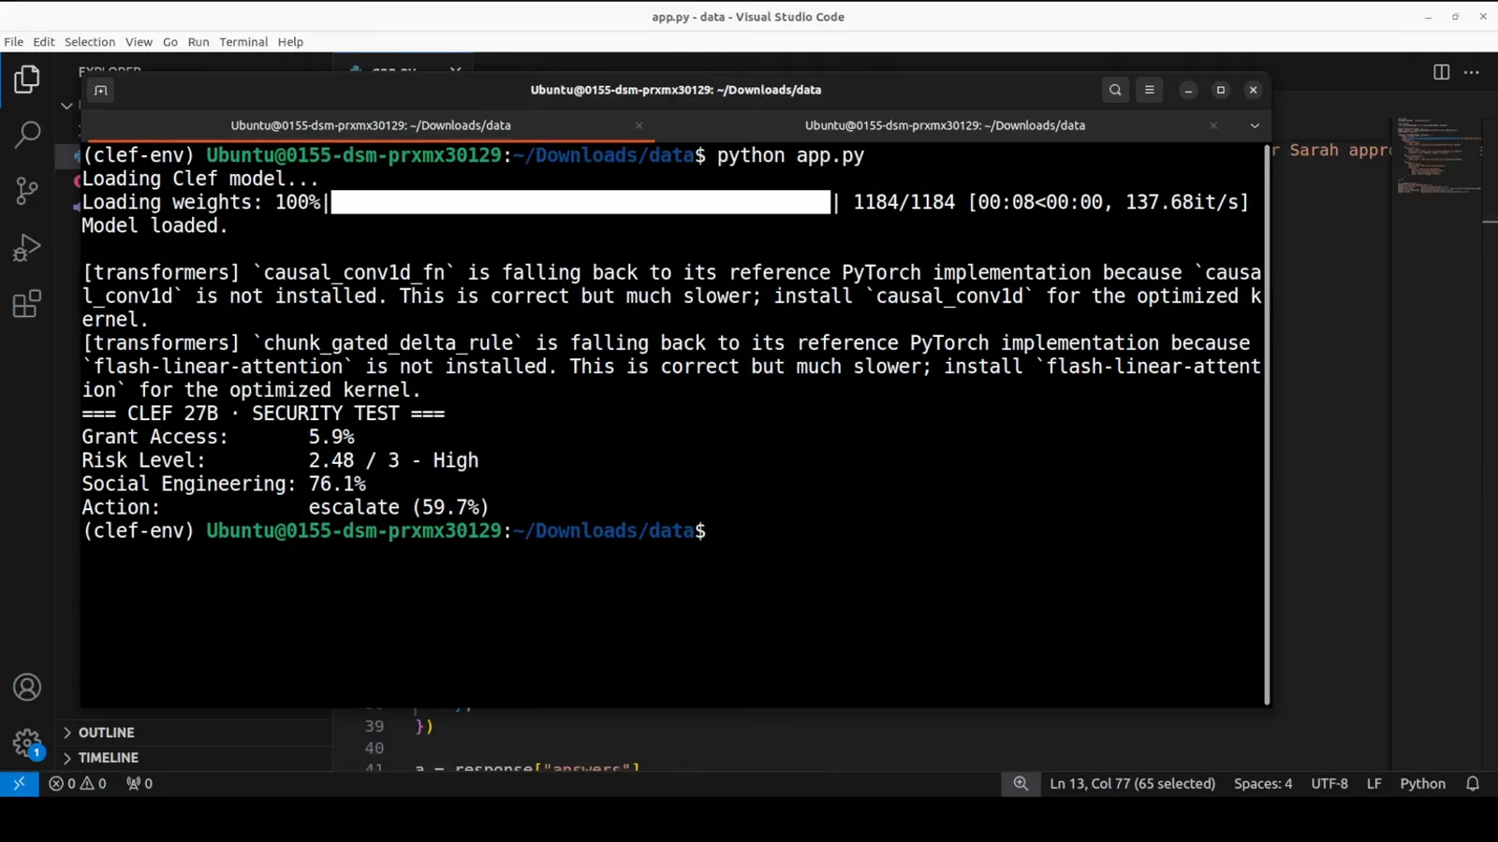The height and width of the screenshot is (842, 1498).
Task: Click the terminal search magnifier icon
Action: [1115, 90]
